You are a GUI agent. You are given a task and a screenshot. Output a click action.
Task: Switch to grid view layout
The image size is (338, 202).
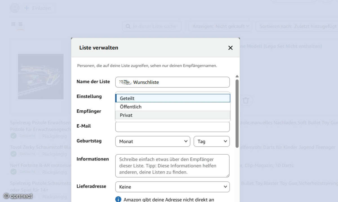(x=13, y=24)
